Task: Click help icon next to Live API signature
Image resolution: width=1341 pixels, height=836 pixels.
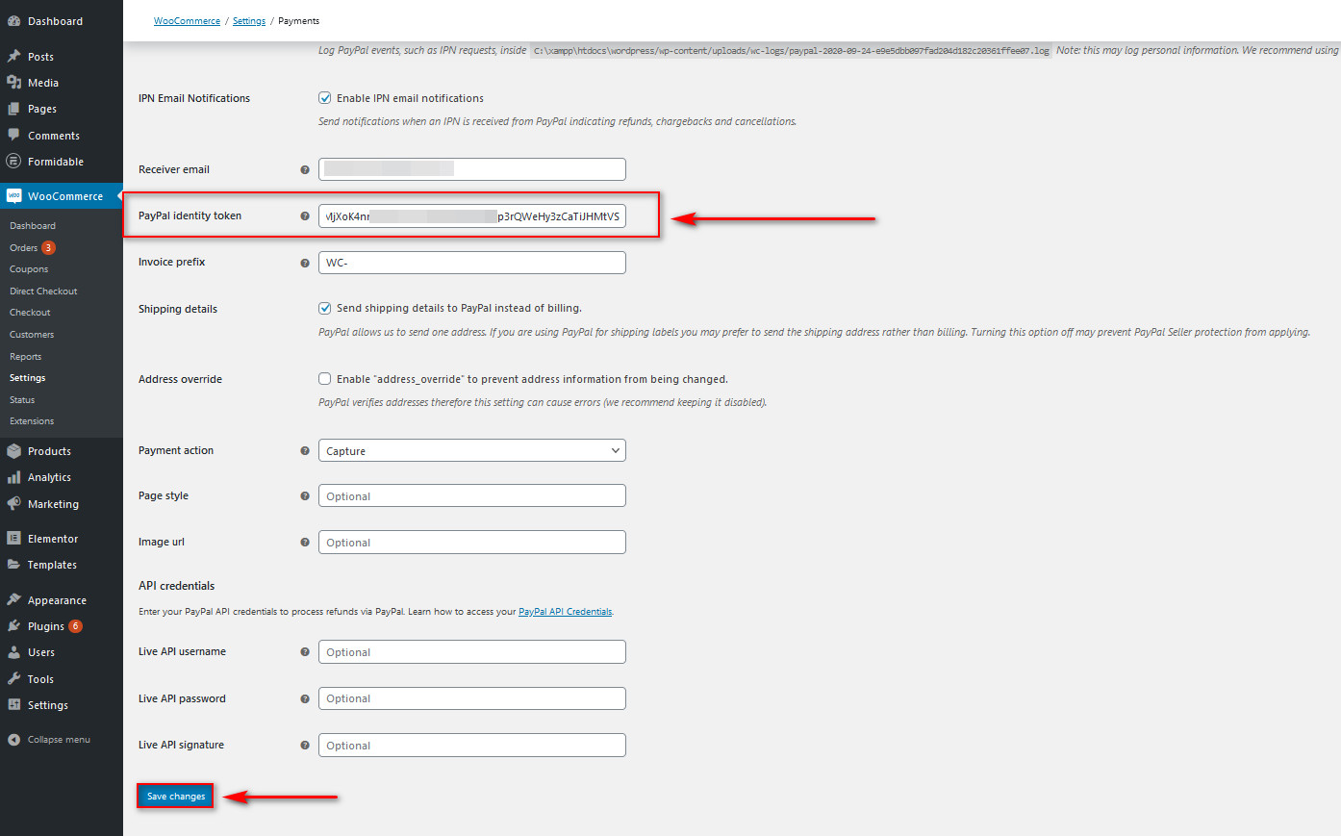Action: click(x=305, y=746)
